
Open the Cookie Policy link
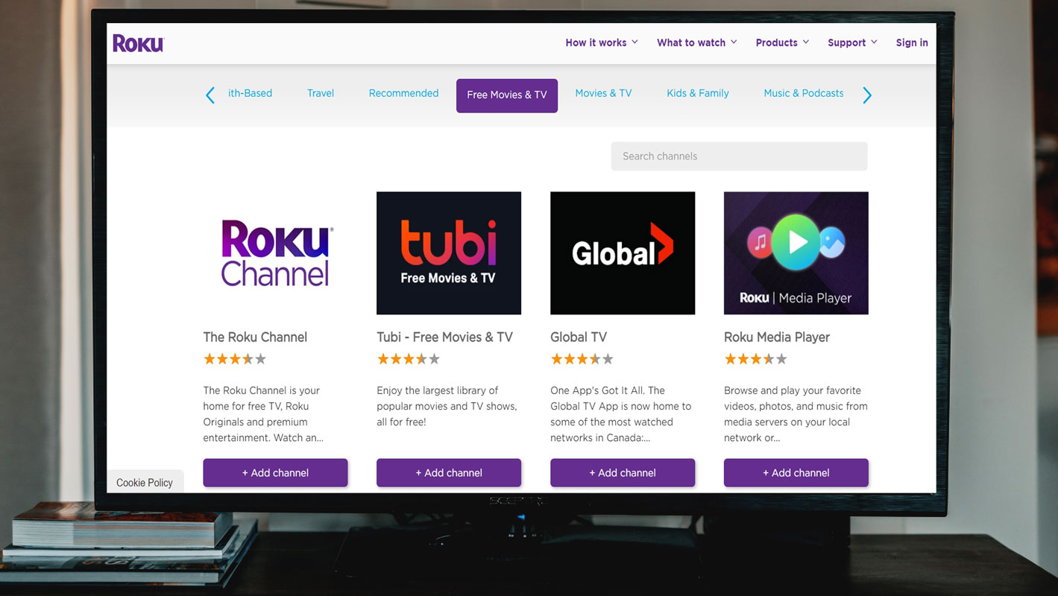pos(145,483)
